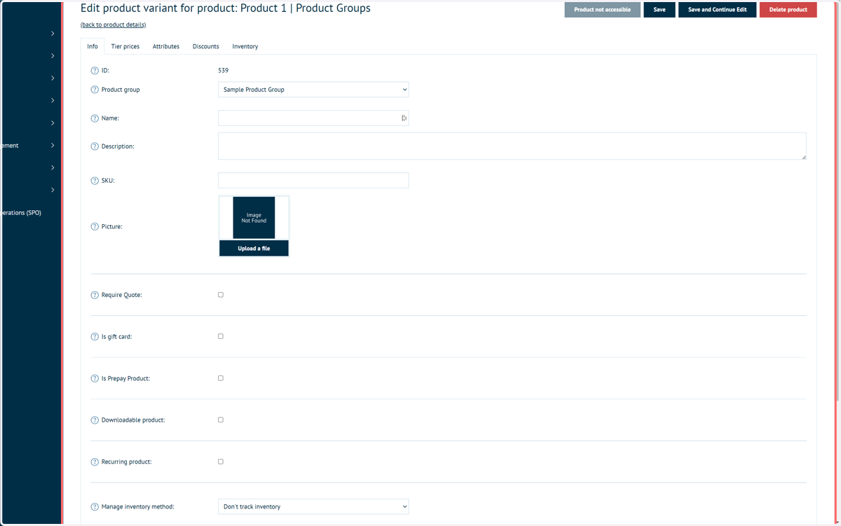Follow the back to product details link
The height and width of the screenshot is (526, 841).
[114, 25]
